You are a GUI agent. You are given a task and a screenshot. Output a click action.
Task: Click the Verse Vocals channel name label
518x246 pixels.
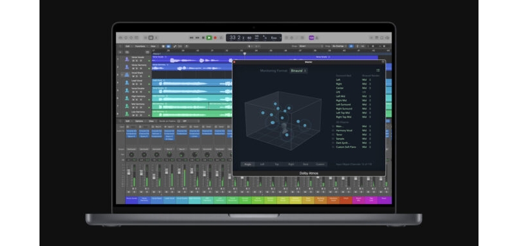tap(131, 200)
